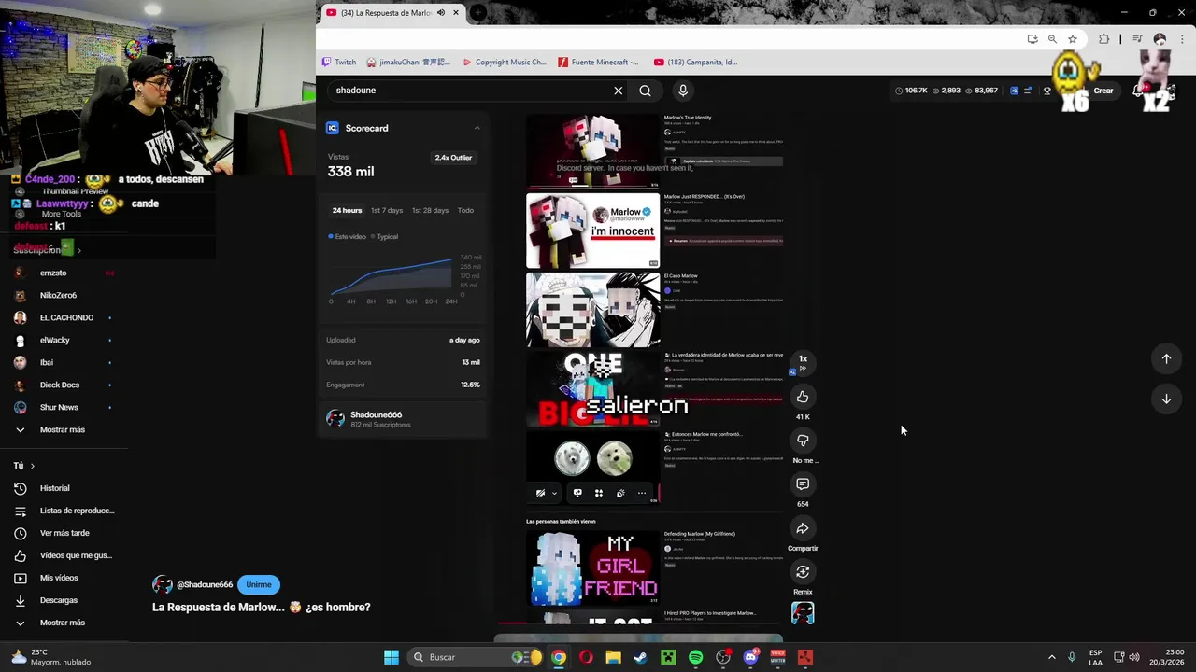Open the elWacky subscription channel
Screen dimensions: 1196x672
point(55,341)
